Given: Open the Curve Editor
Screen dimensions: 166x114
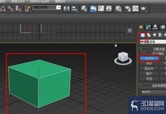Looking at the screenshot, I should point(101,8).
